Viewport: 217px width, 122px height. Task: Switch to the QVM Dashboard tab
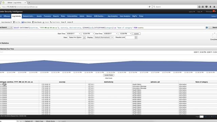tap(99, 16)
